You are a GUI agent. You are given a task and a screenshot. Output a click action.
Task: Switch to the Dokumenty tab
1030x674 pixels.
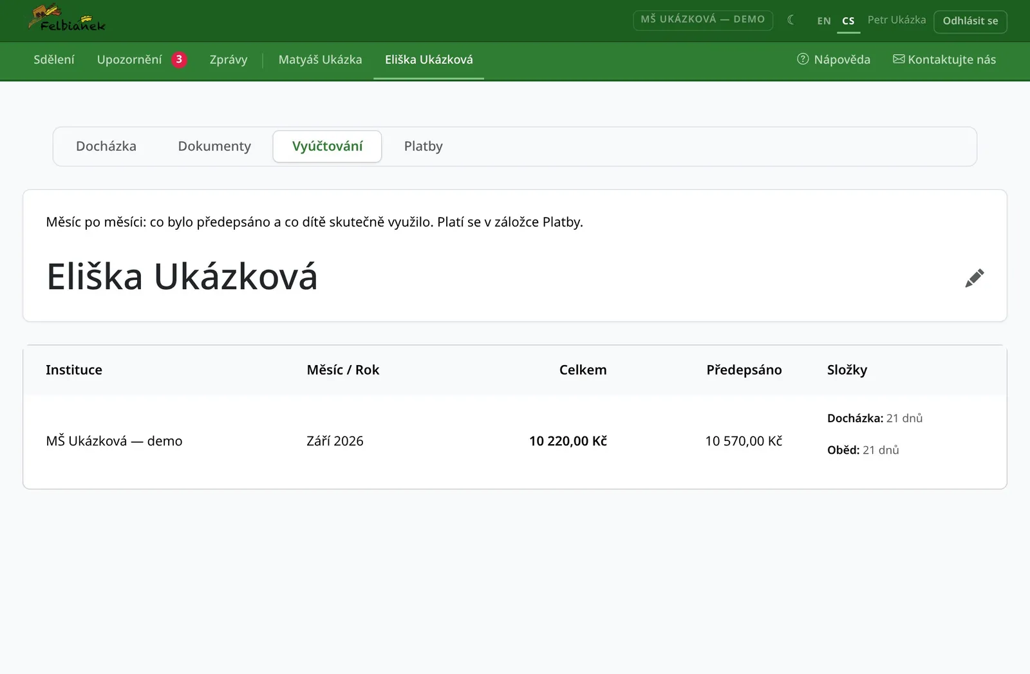coord(214,146)
